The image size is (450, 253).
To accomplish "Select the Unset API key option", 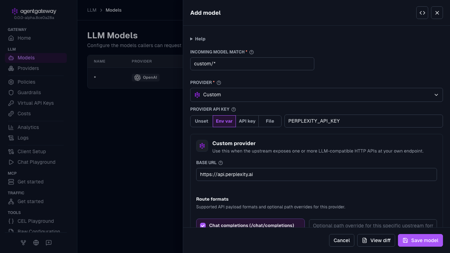I will pos(201,121).
